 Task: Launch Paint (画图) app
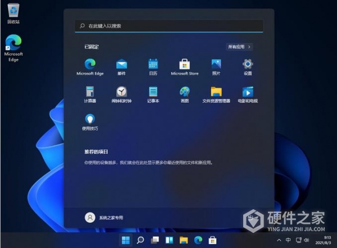pyautogui.click(x=185, y=94)
